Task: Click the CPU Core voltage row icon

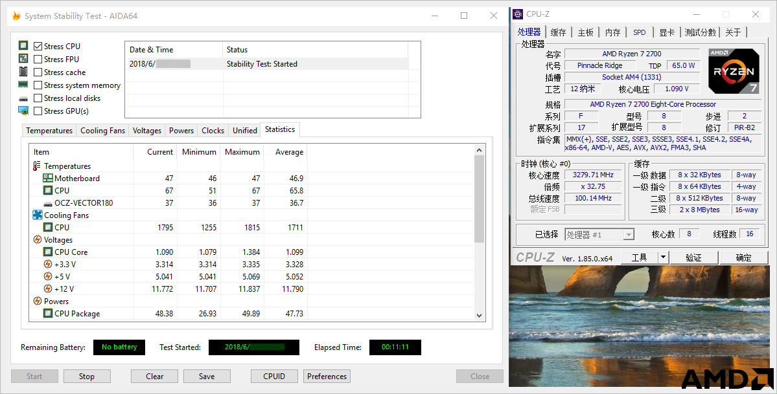Action: point(47,252)
